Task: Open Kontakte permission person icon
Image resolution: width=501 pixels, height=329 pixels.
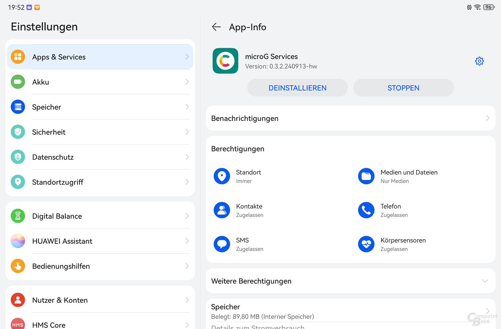Action: coord(222,210)
